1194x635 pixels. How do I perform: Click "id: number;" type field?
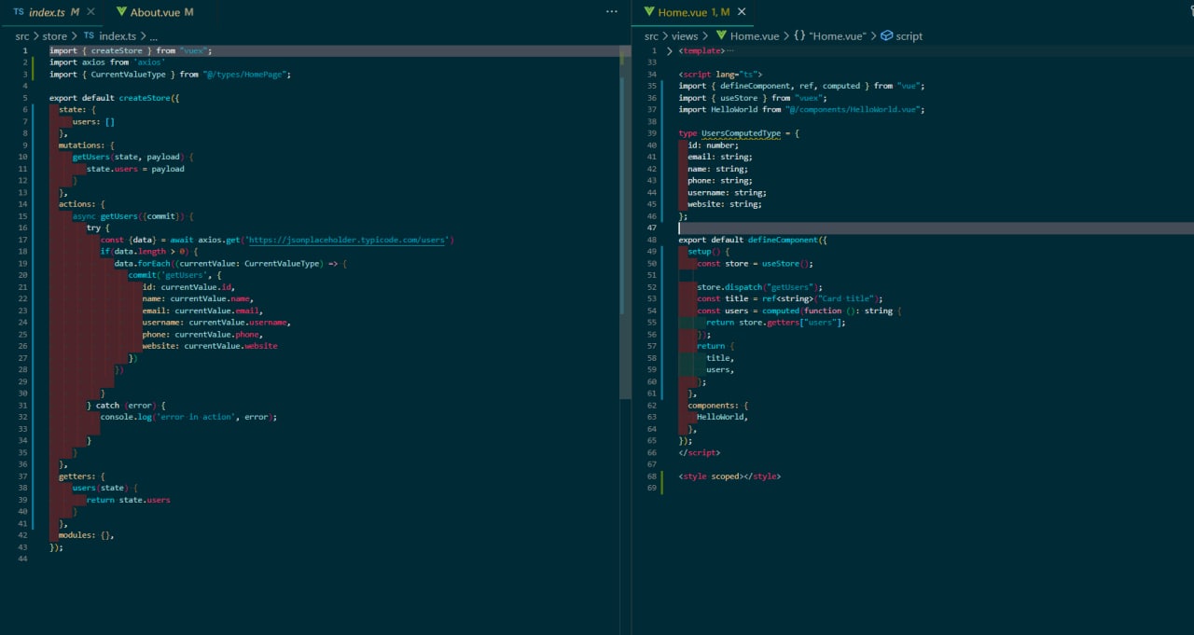click(714, 145)
